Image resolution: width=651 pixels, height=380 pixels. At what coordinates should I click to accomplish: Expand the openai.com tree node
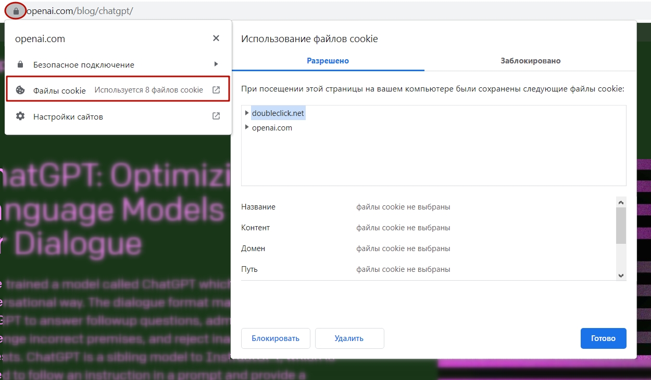coord(247,127)
